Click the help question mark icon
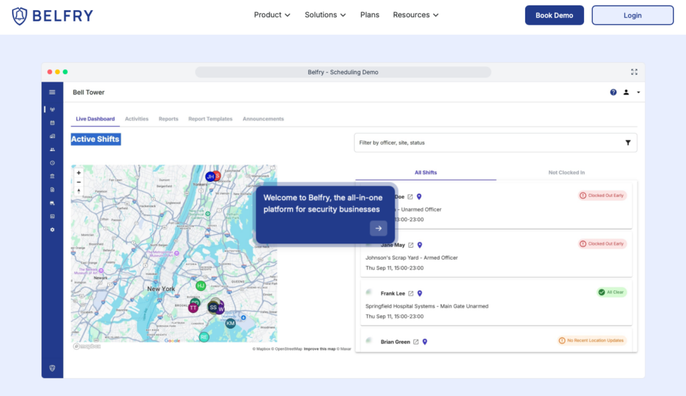 [x=614, y=92]
